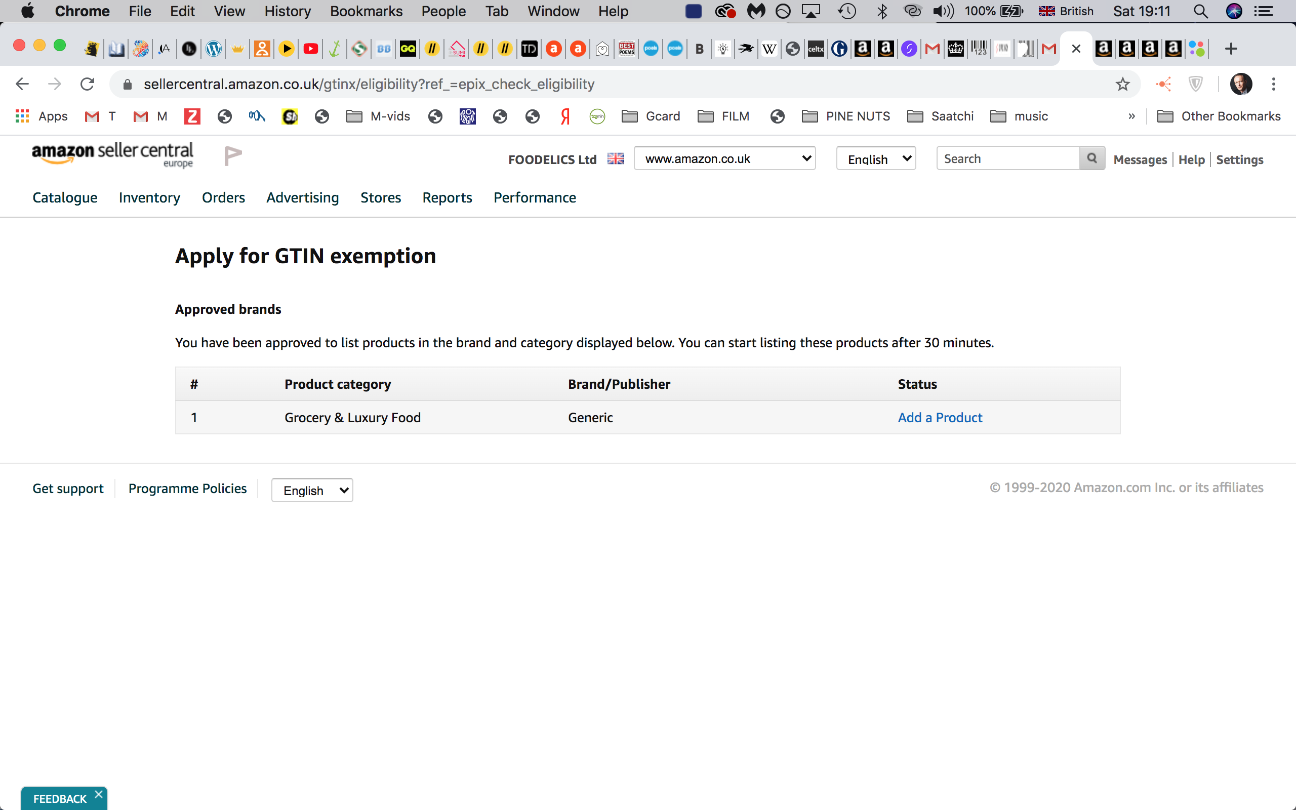View site info via the padlock icon
Image resolution: width=1296 pixels, height=810 pixels.
[128, 84]
